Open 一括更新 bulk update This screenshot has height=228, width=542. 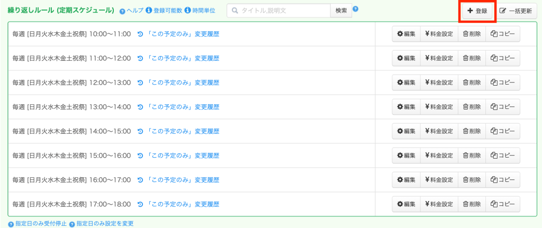[x=516, y=11]
